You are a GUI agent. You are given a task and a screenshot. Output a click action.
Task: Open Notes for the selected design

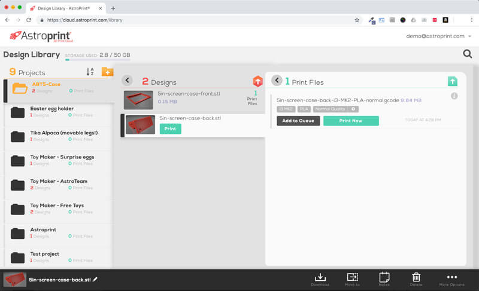(x=384, y=280)
